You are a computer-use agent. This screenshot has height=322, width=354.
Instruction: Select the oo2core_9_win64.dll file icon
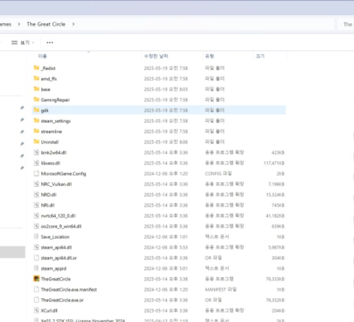(x=36, y=226)
